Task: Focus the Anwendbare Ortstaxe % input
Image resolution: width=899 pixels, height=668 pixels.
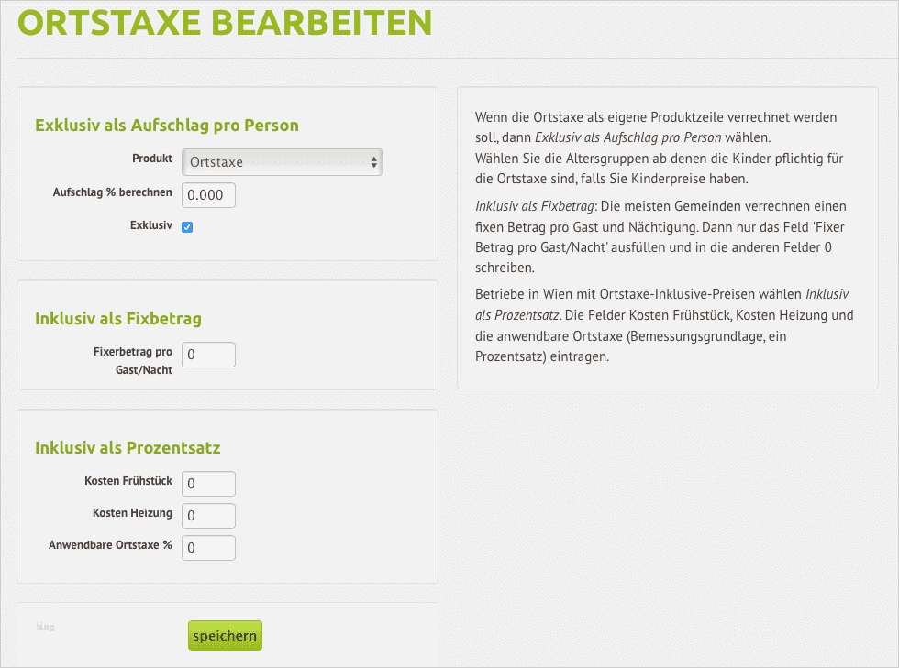Action: pyautogui.click(x=208, y=548)
